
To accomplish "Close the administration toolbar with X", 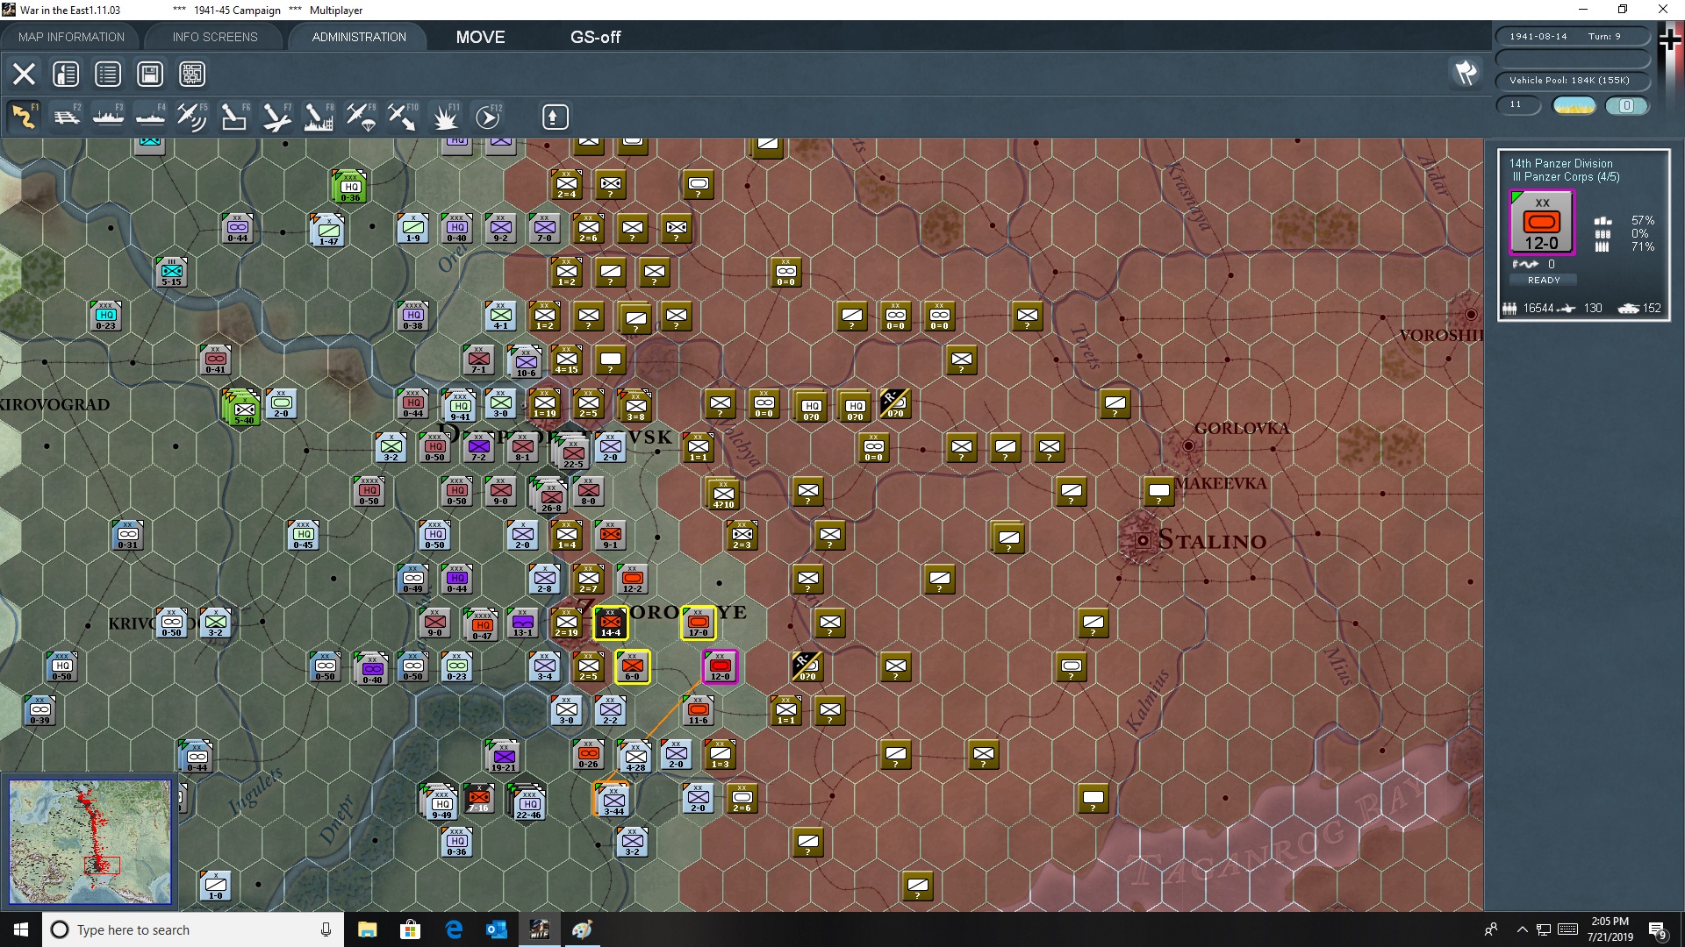I will [24, 74].
